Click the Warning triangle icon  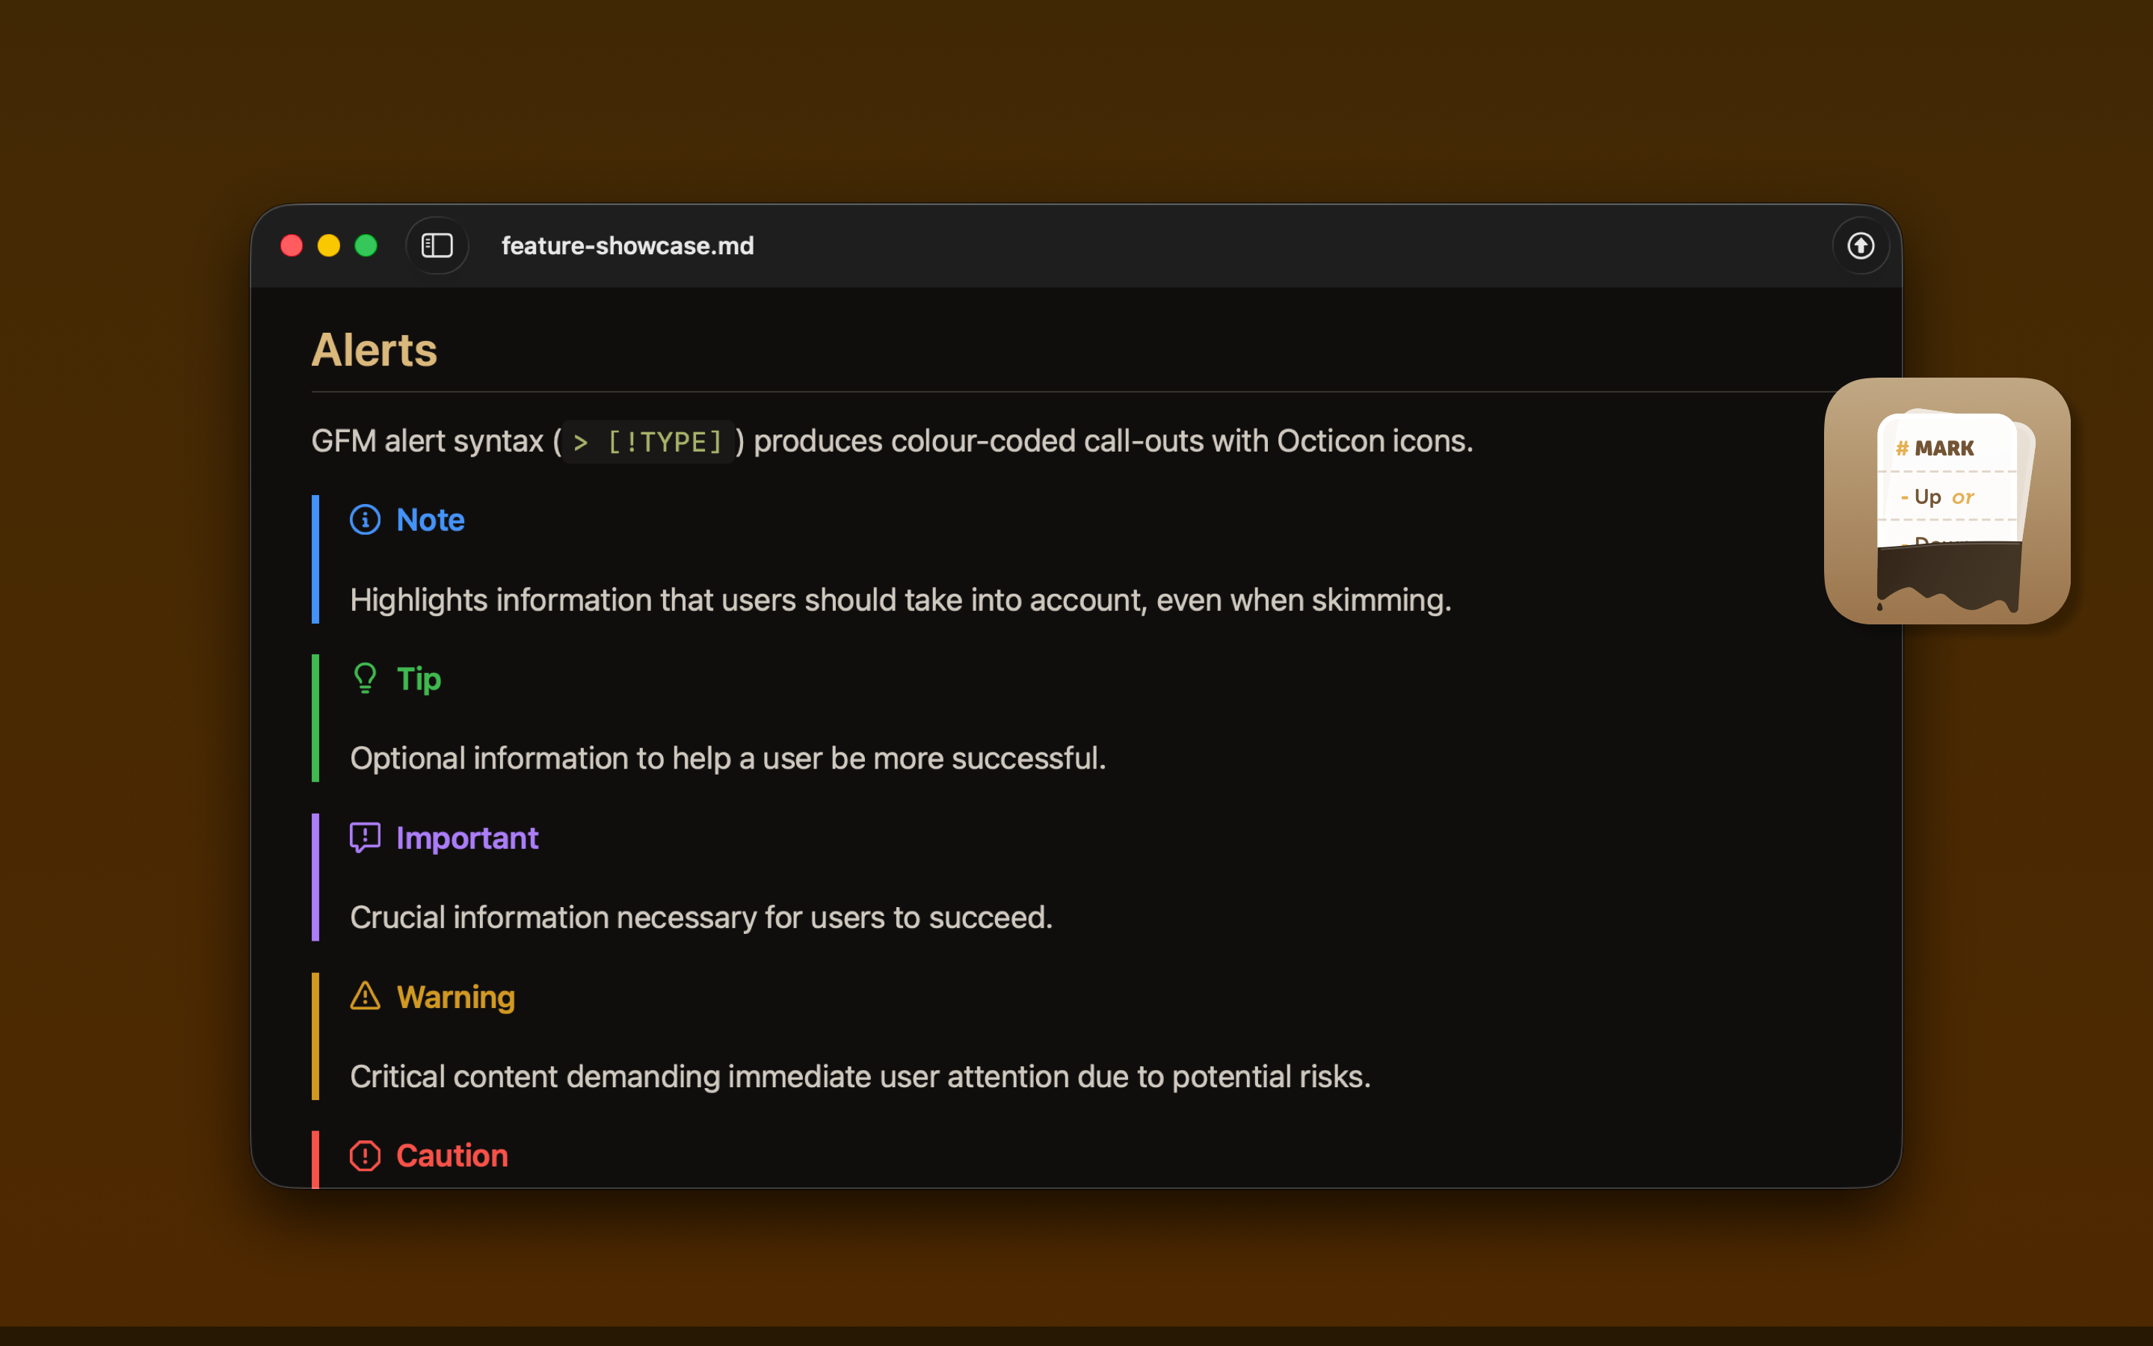pyautogui.click(x=365, y=996)
